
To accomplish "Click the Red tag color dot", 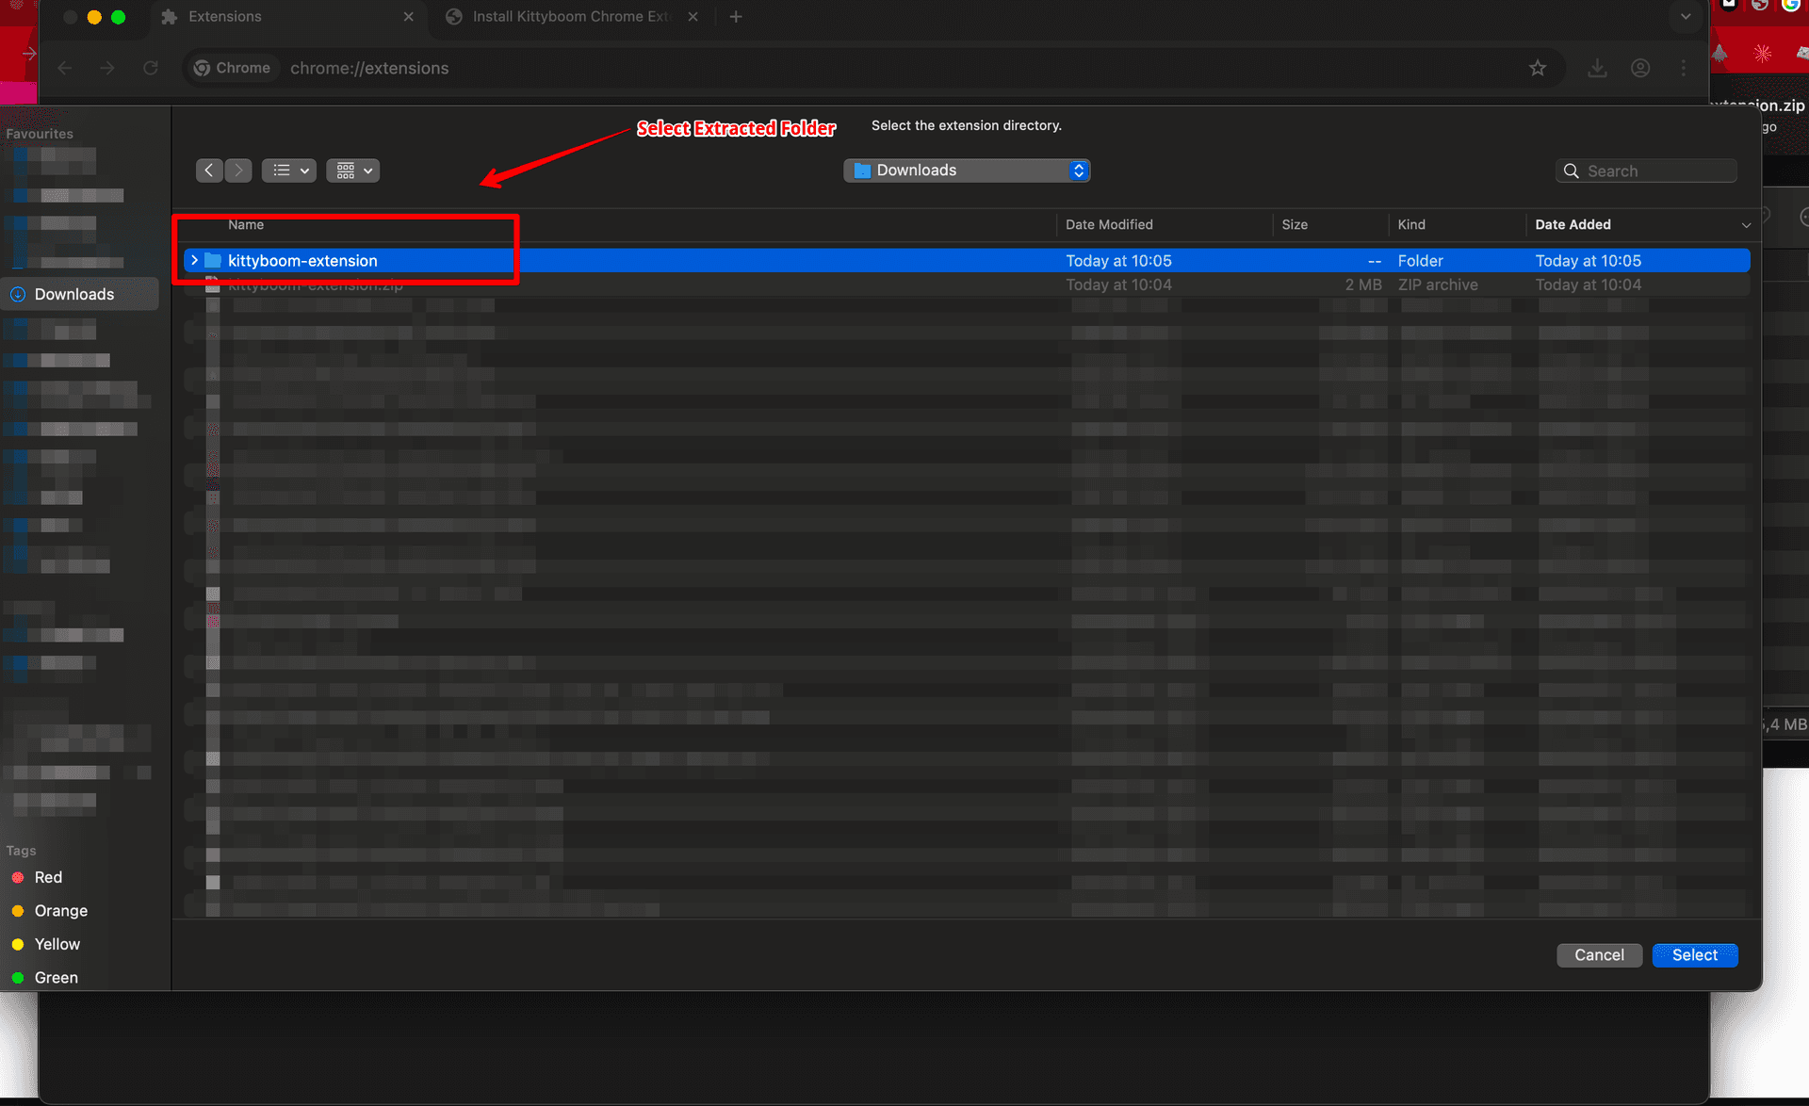I will [x=19, y=876].
